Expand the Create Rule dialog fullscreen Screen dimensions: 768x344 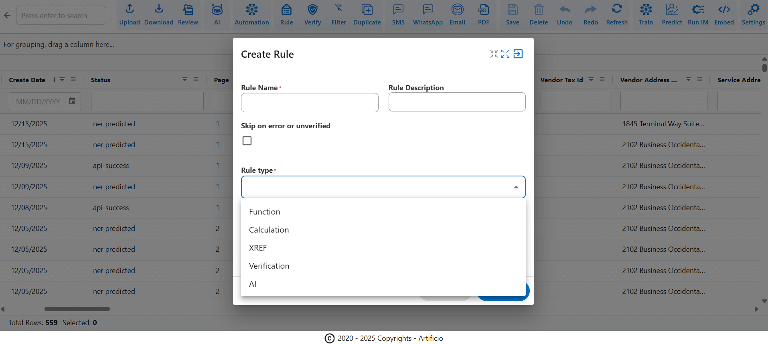coord(505,54)
